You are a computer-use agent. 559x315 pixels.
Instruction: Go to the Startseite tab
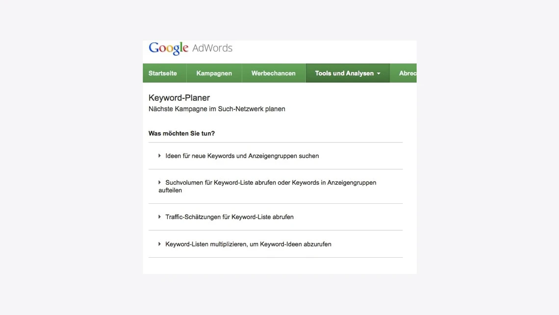163,73
